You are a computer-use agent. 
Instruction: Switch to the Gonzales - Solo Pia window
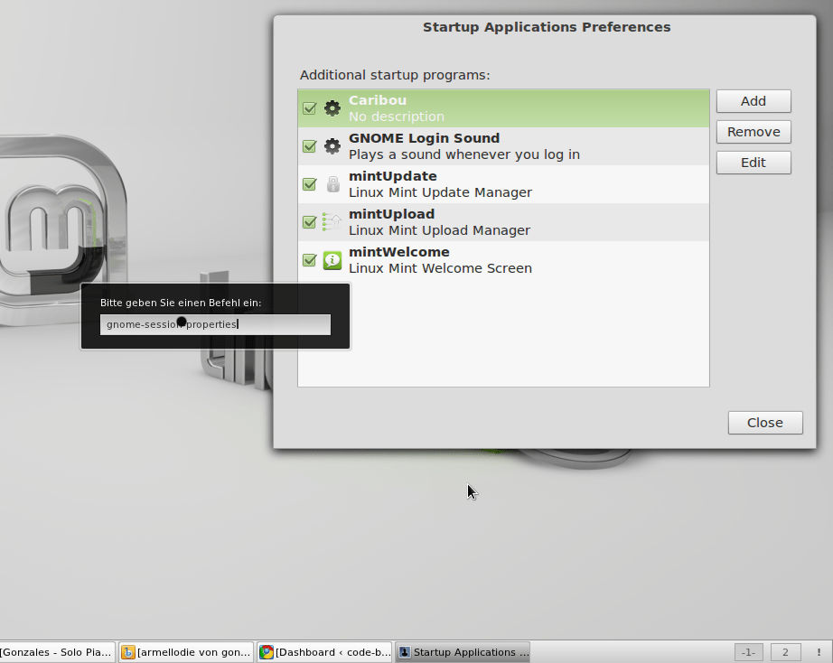point(56,651)
